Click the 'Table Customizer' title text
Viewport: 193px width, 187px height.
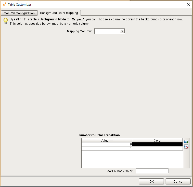(x=20, y=5)
